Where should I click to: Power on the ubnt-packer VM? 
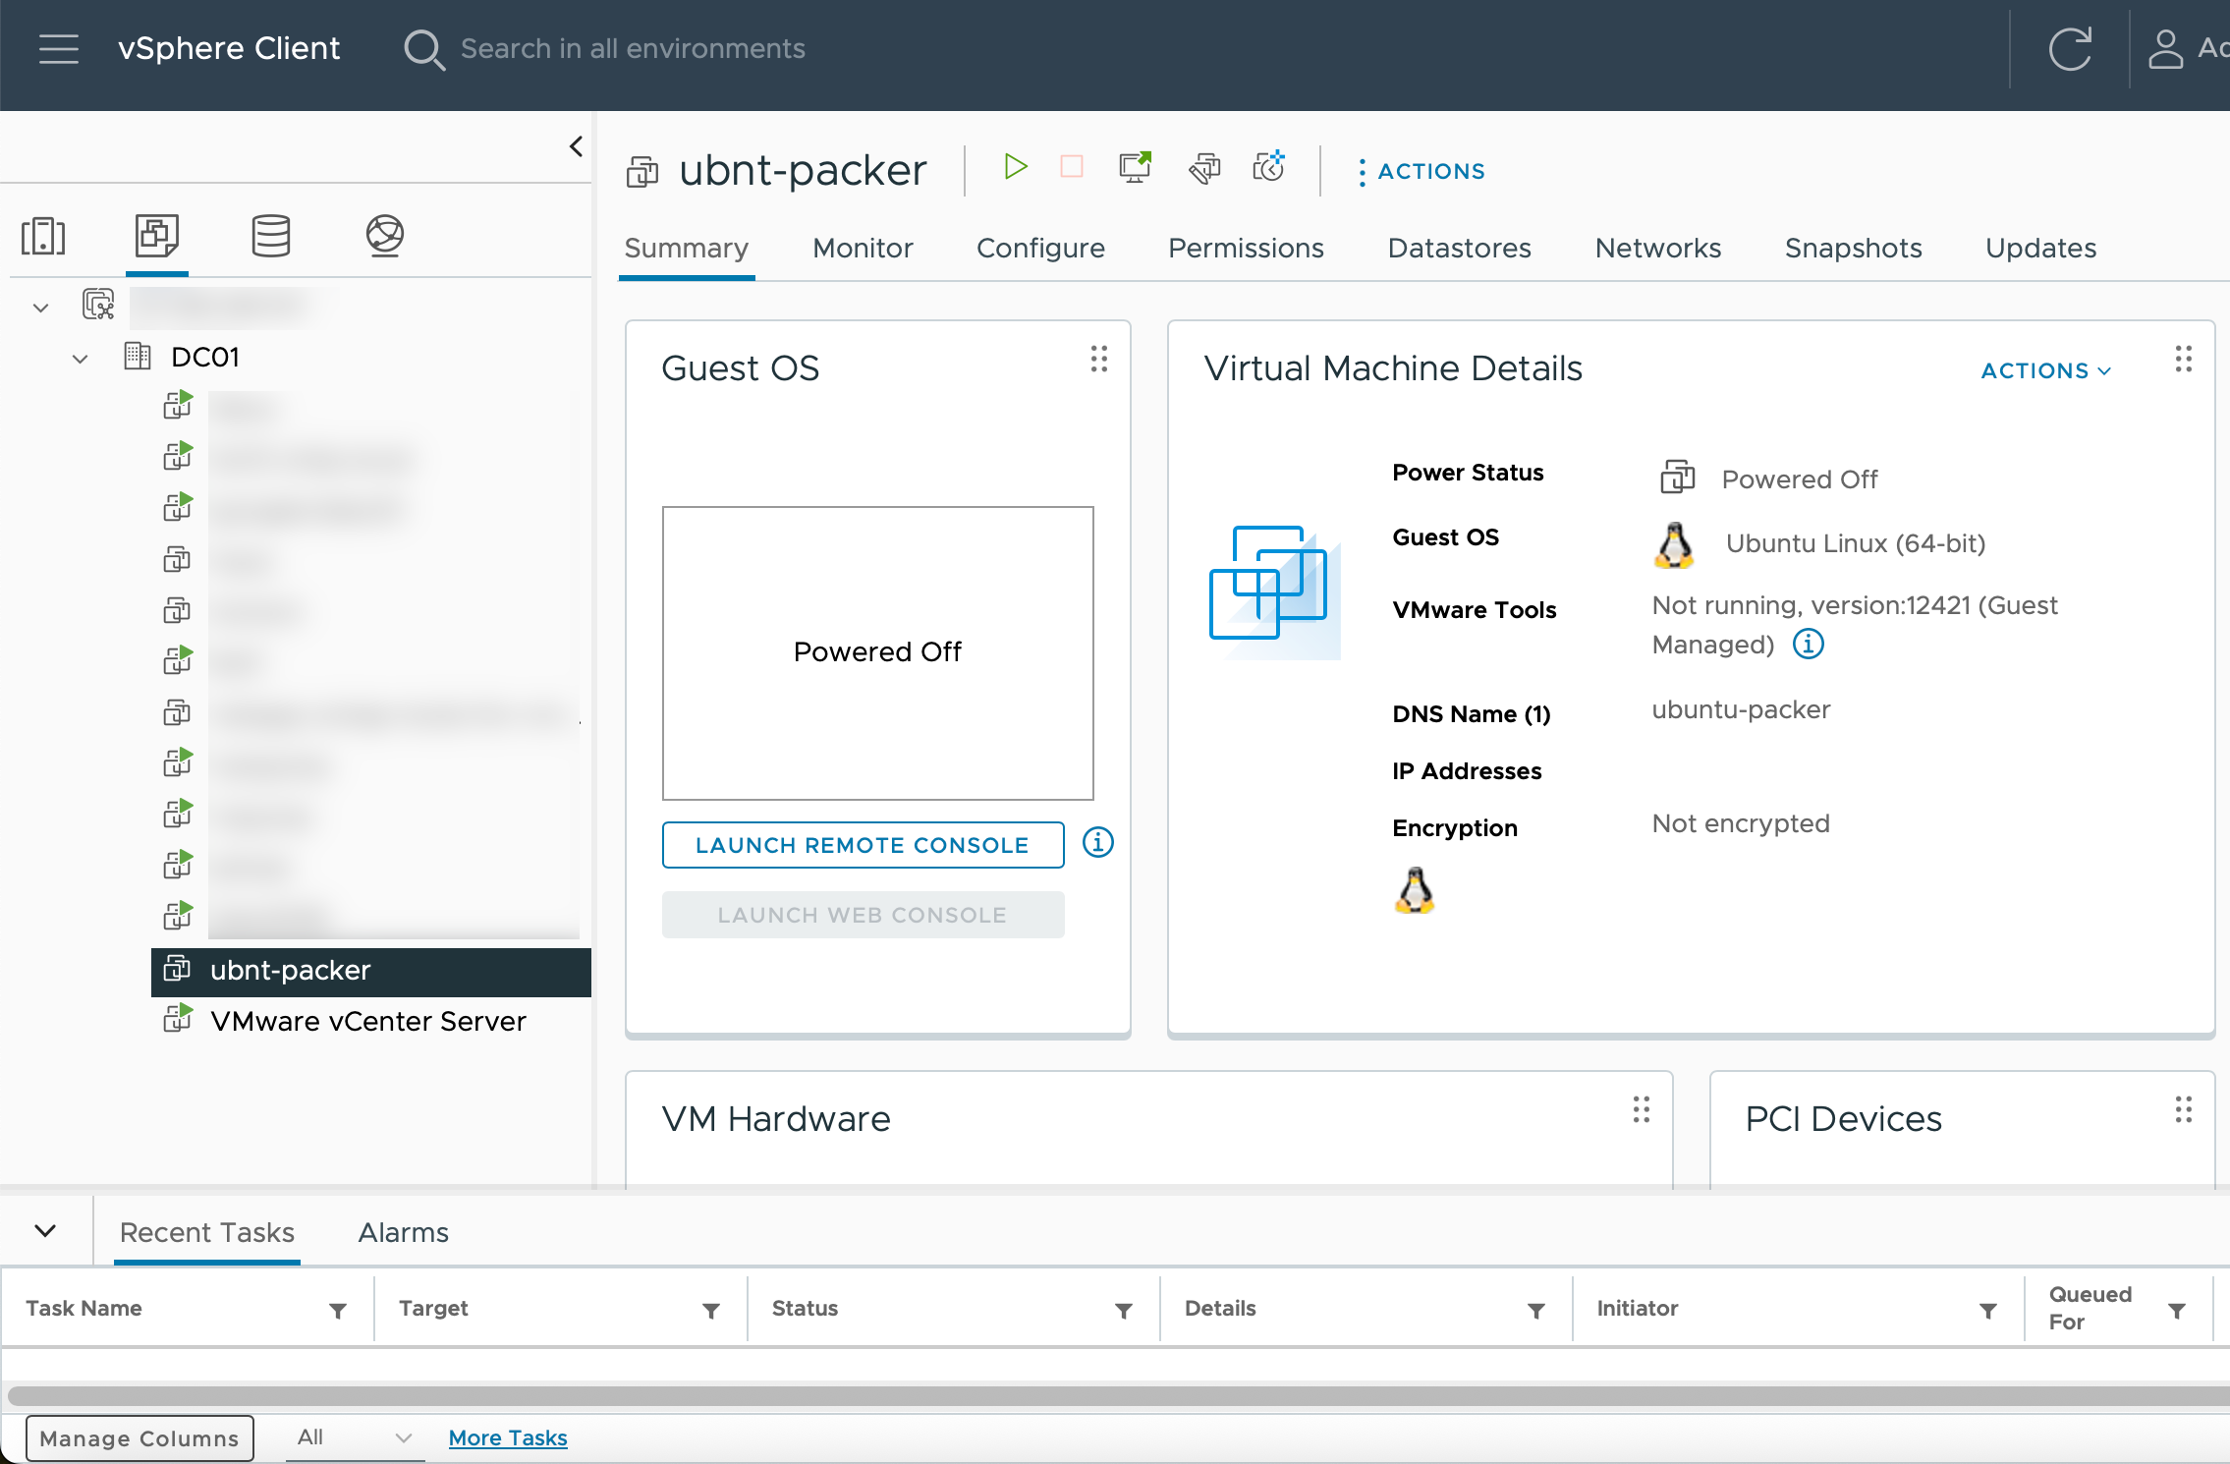1017,168
